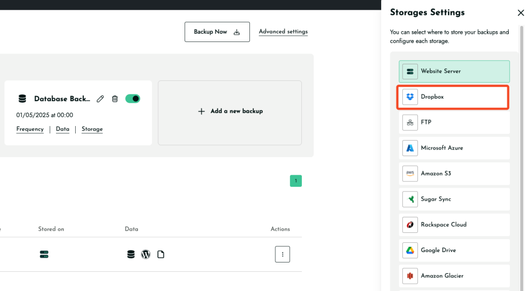Edit Database Backup with the pencil icon

click(x=100, y=99)
